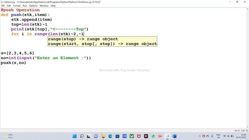Viewport: 249px width, 140px height.
Task: Click the 'def push(stk,item):' line
Action: click(x=25, y=15)
